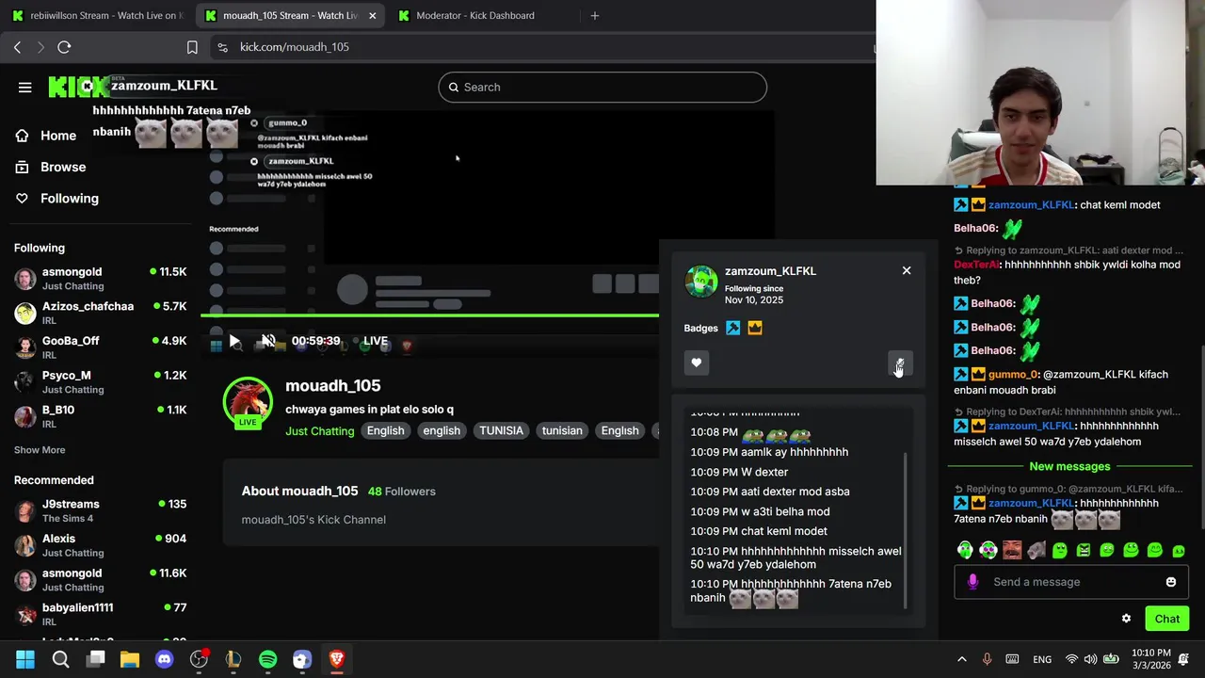Viewport: 1205px width, 678px height.
Task: Close the zamzoum_KLFKL user card
Action: [x=907, y=271]
